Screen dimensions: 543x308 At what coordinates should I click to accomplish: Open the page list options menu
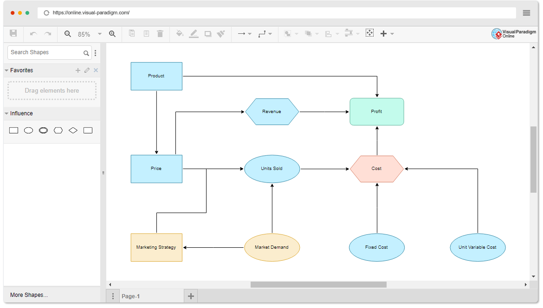113,296
